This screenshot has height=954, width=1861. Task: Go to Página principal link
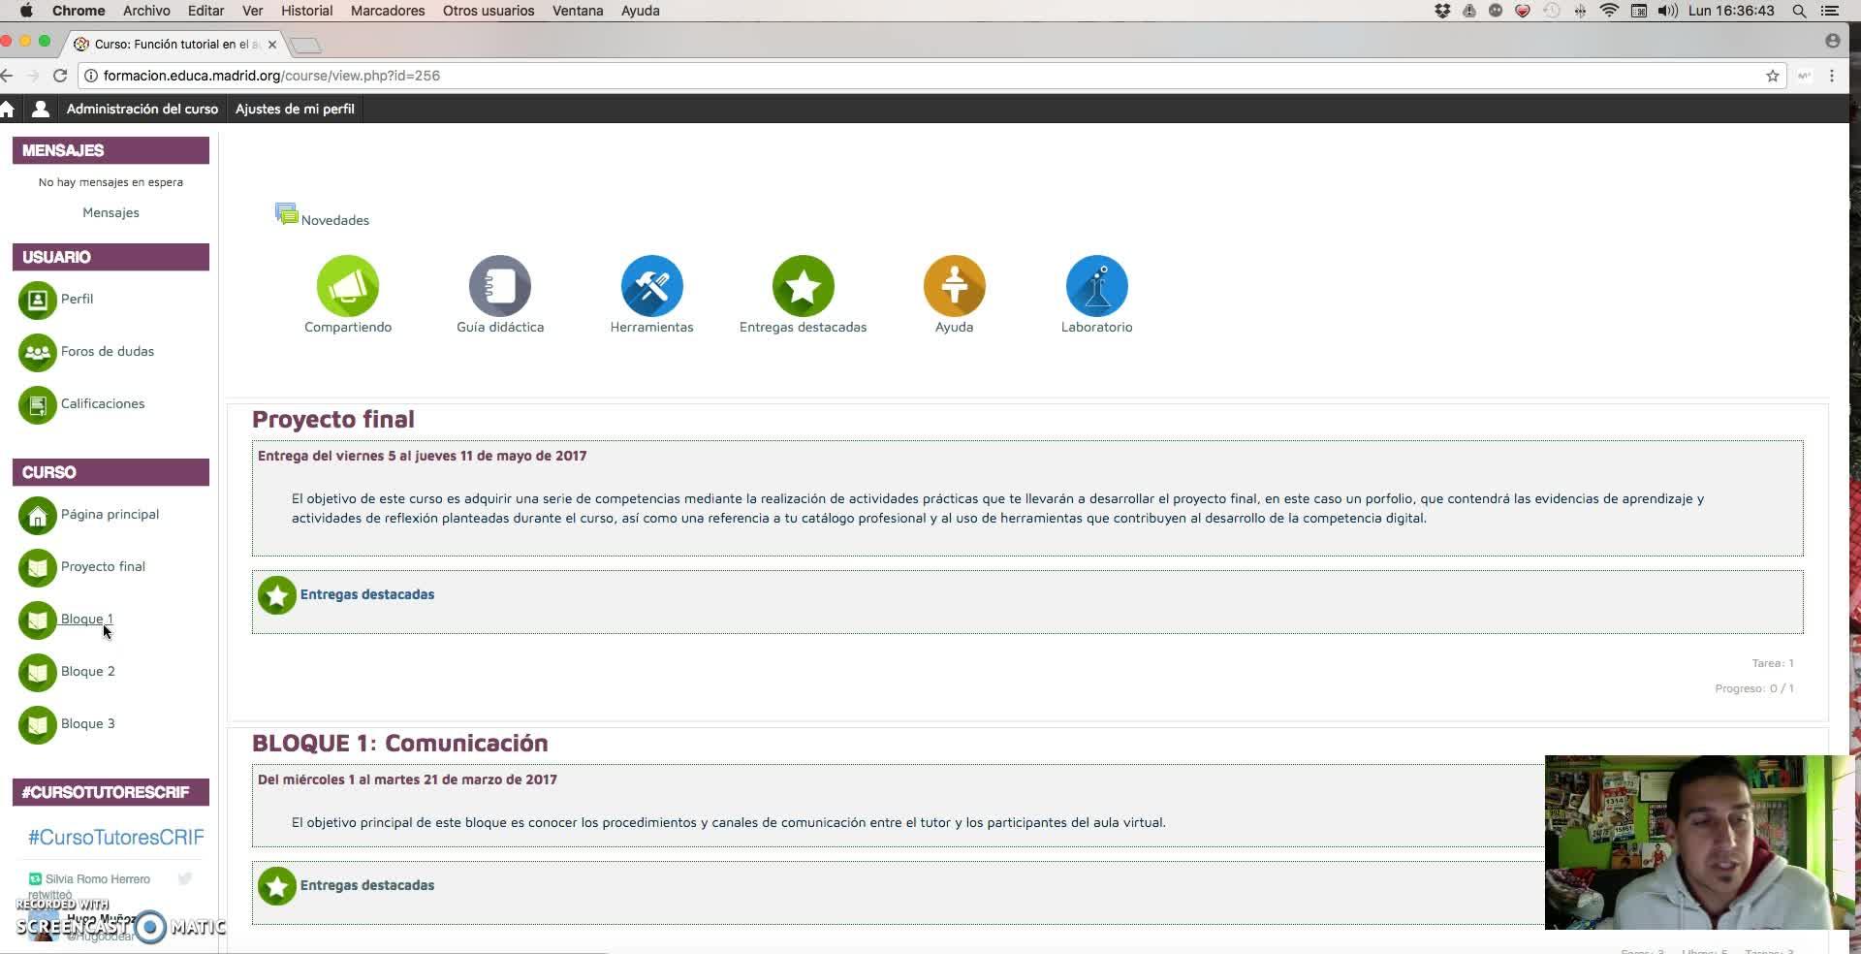click(110, 514)
